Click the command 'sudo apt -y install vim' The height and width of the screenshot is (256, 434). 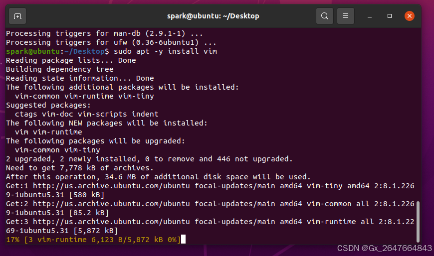coord(165,51)
